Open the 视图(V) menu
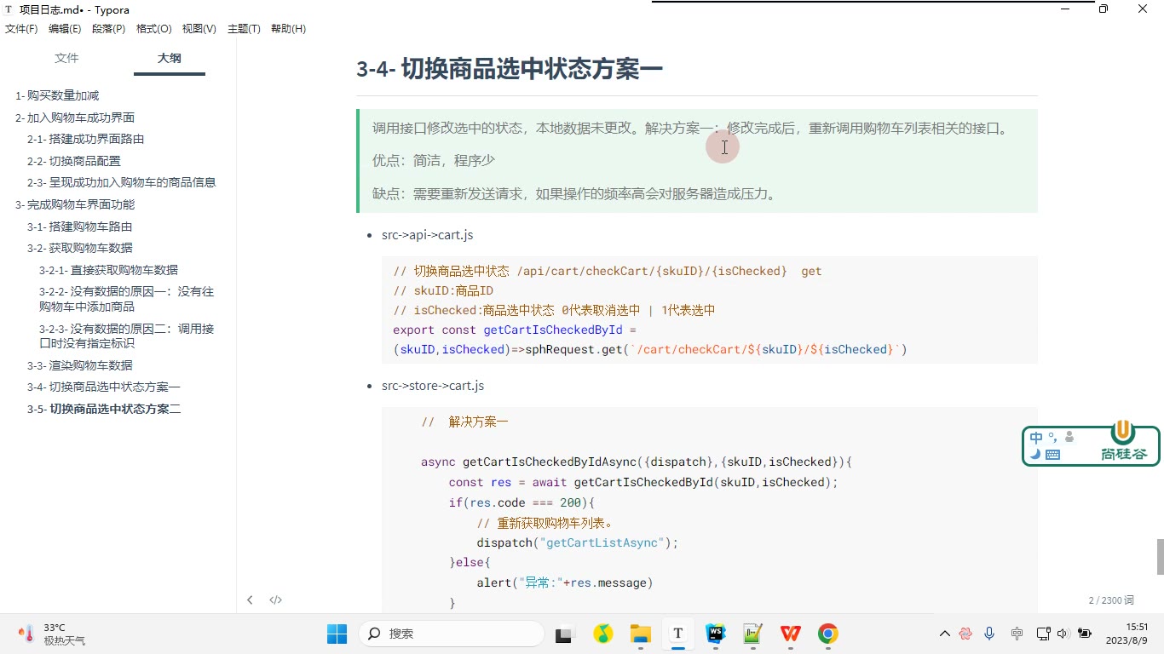The height and width of the screenshot is (654, 1164). tap(199, 29)
